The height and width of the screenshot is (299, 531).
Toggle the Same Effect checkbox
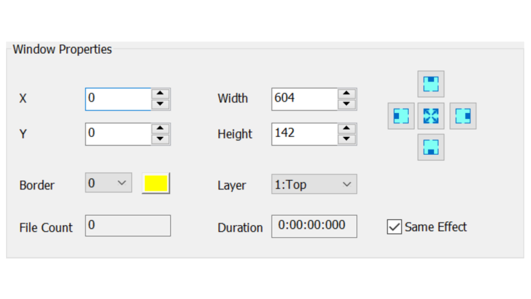[x=394, y=227]
